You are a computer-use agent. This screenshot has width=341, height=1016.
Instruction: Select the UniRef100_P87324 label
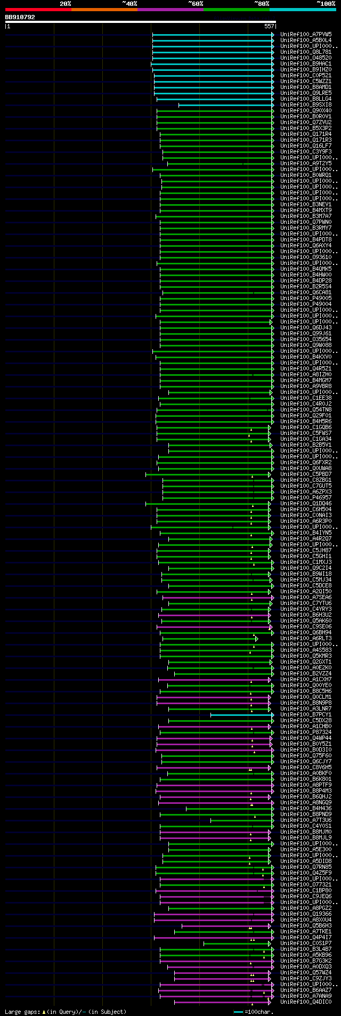(306, 732)
